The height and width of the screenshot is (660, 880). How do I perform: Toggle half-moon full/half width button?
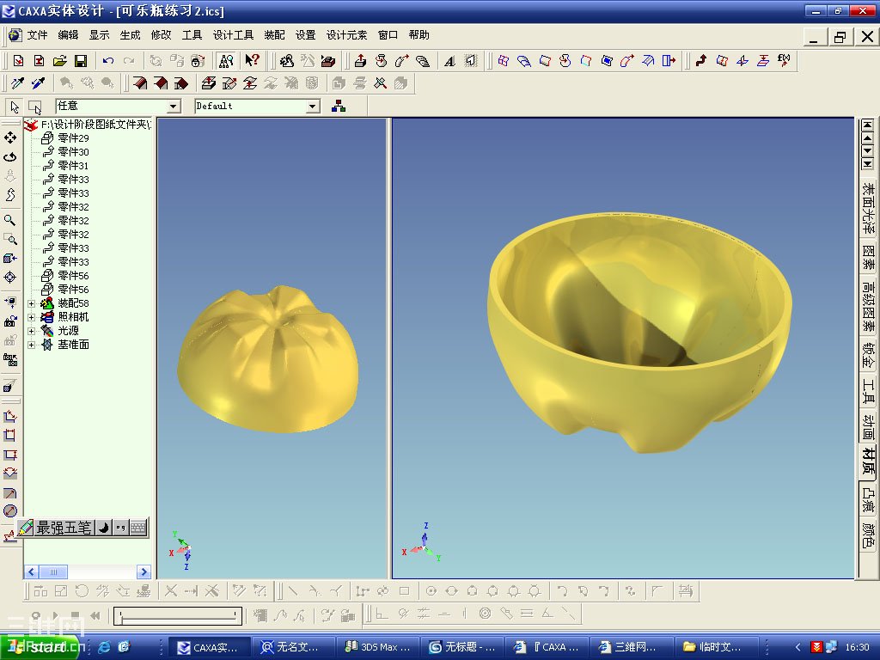point(103,528)
